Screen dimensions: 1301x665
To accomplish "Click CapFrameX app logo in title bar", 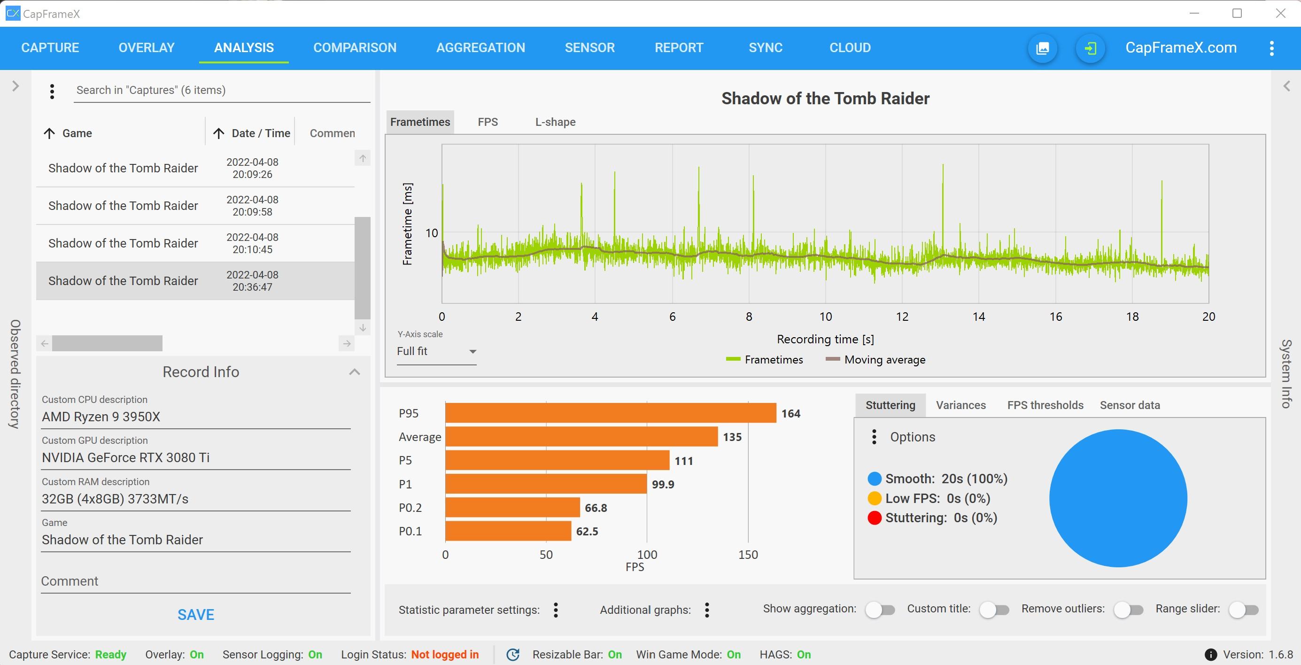I will (13, 13).
